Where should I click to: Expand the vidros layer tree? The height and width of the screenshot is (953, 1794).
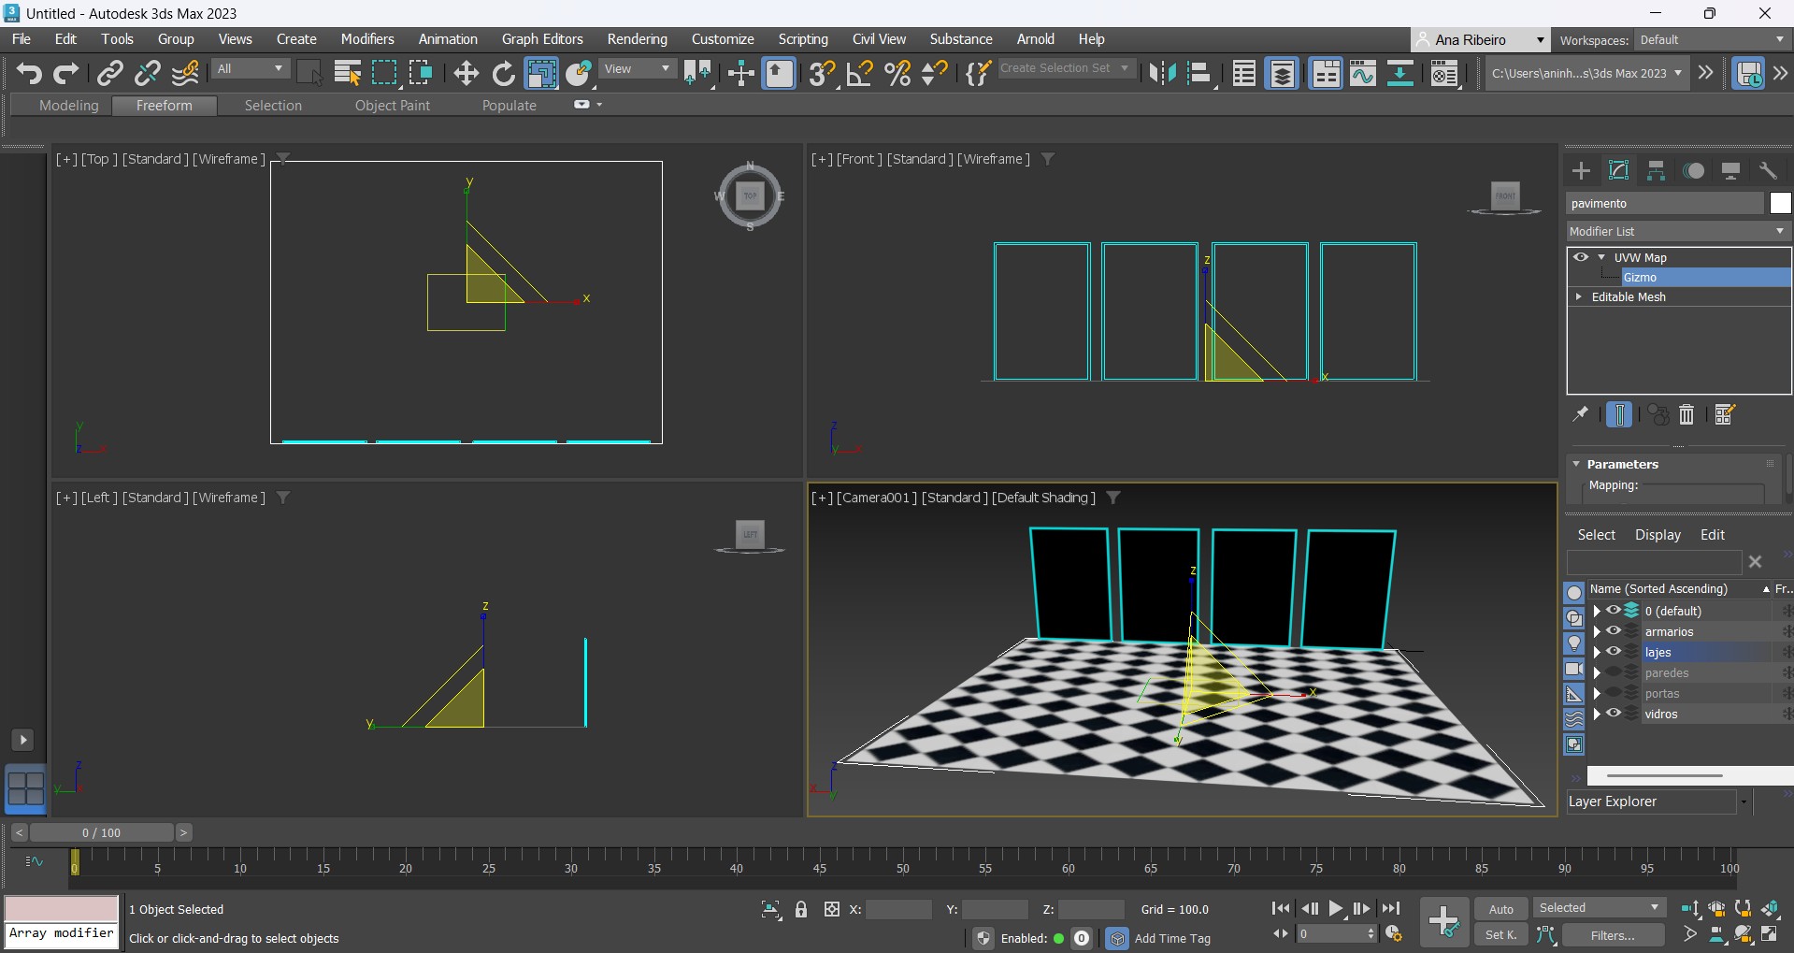pyautogui.click(x=1597, y=714)
